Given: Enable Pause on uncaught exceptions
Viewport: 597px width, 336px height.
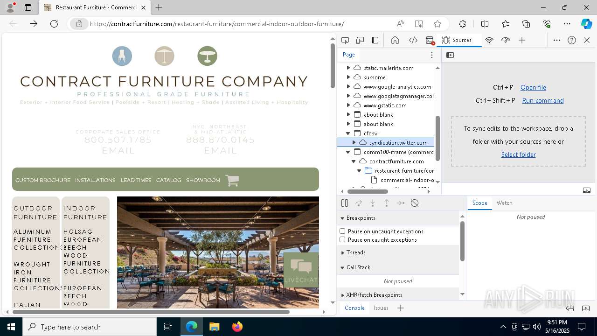Looking at the screenshot, I should 342,231.
